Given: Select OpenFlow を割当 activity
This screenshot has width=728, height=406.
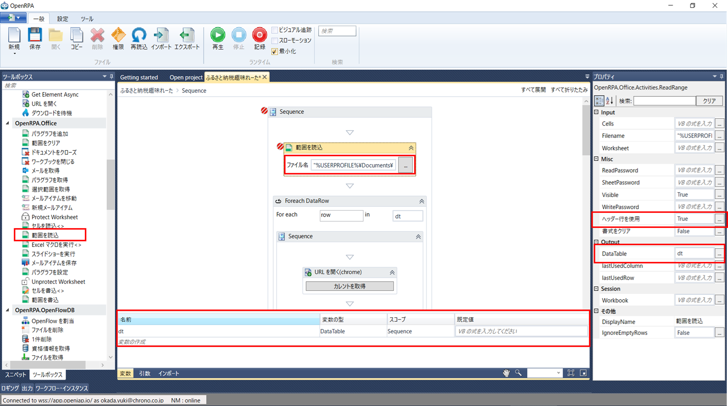Looking at the screenshot, I should (52, 321).
